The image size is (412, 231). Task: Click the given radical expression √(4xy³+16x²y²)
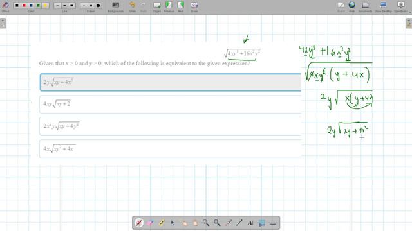click(242, 53)
